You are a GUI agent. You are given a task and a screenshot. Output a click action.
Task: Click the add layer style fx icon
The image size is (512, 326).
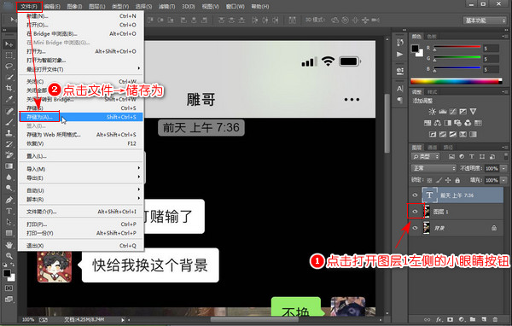[x=439, y=319]
